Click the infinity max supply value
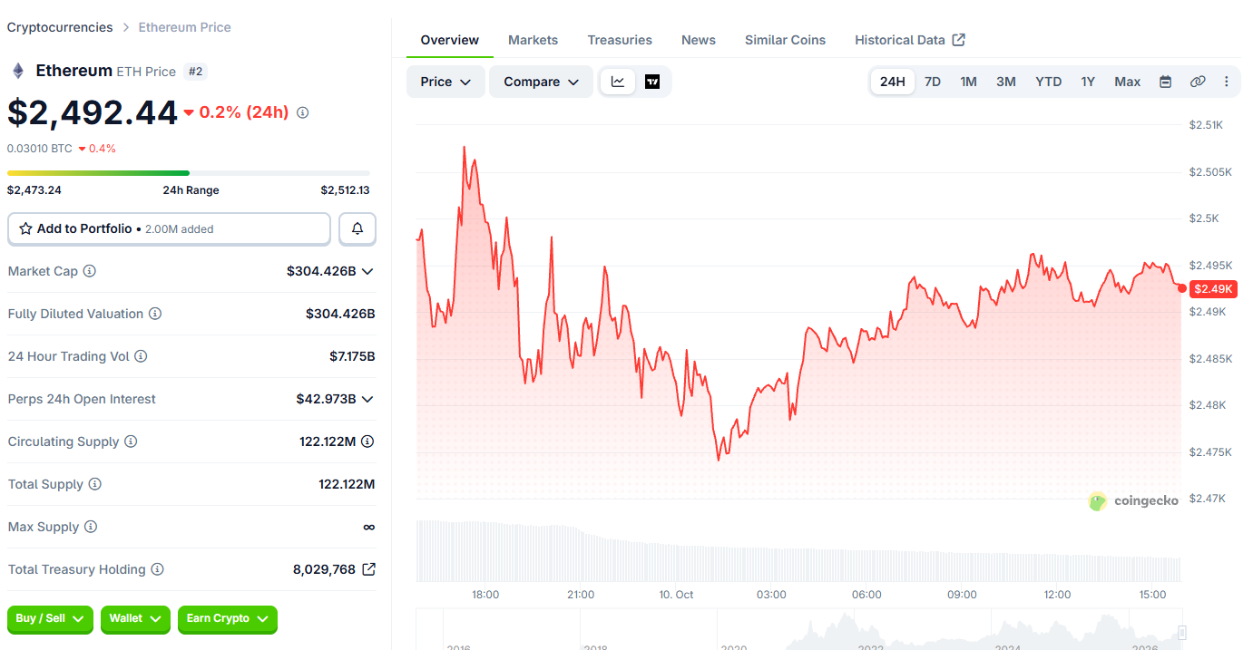This screenshot has width=1253, height=650. [368, 527]
